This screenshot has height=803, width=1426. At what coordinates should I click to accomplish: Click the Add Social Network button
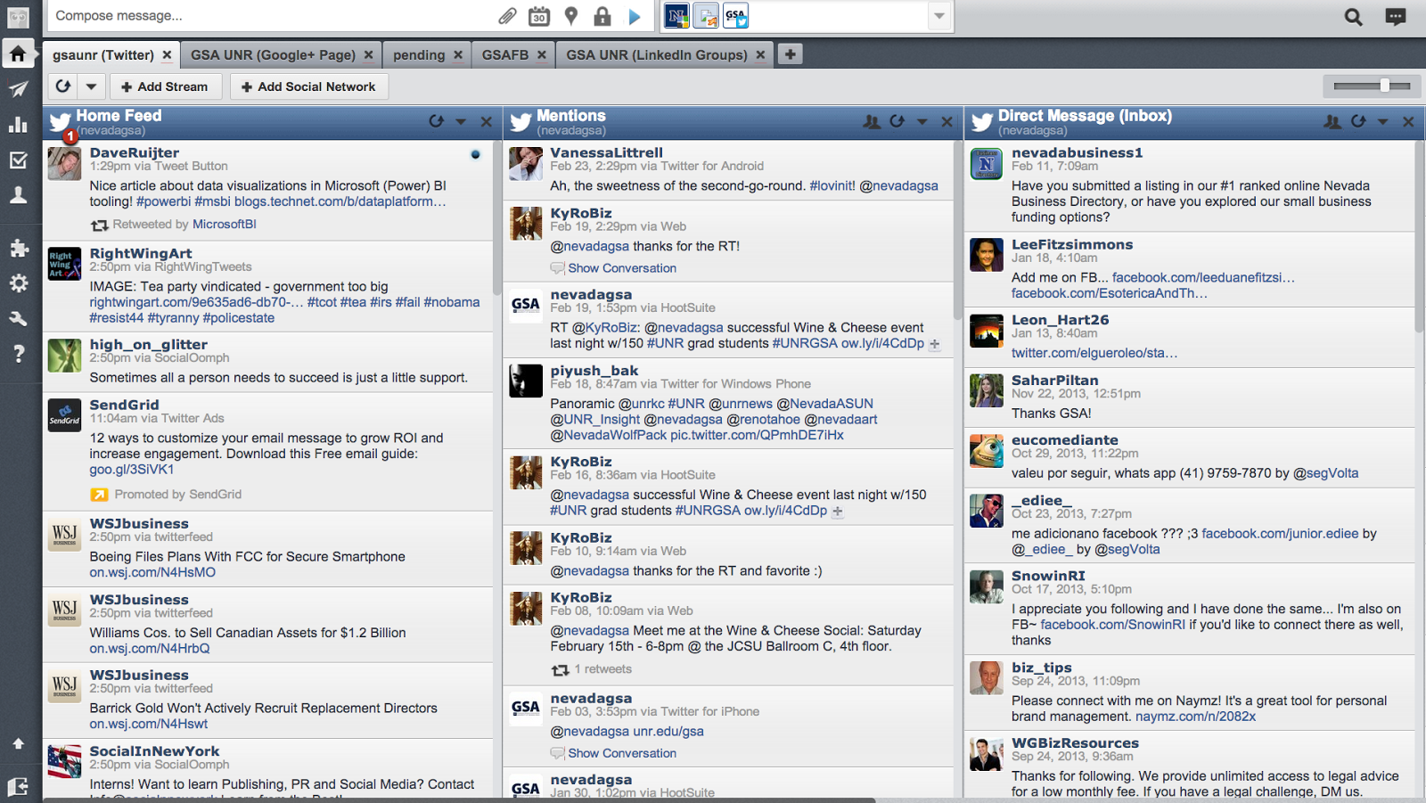coord(308,86)
